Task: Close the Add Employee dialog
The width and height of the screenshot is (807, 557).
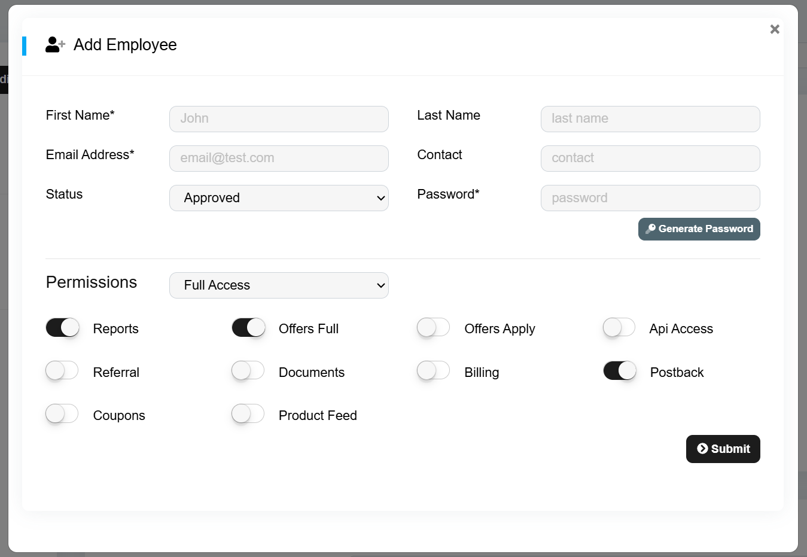Action: click(775, 29)
